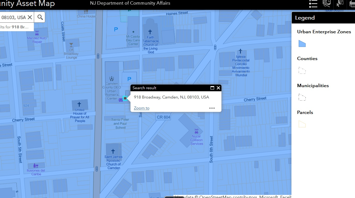This screenshot has height=198, width=355.
Task: Open the Legend widget icon
Action: click(313, 4)
